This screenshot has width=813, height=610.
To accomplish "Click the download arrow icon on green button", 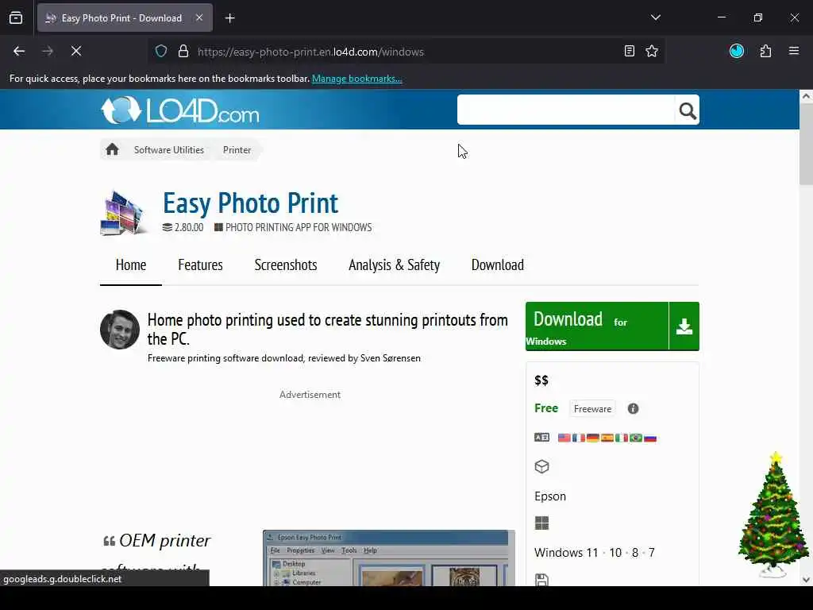I will [684, 326].
